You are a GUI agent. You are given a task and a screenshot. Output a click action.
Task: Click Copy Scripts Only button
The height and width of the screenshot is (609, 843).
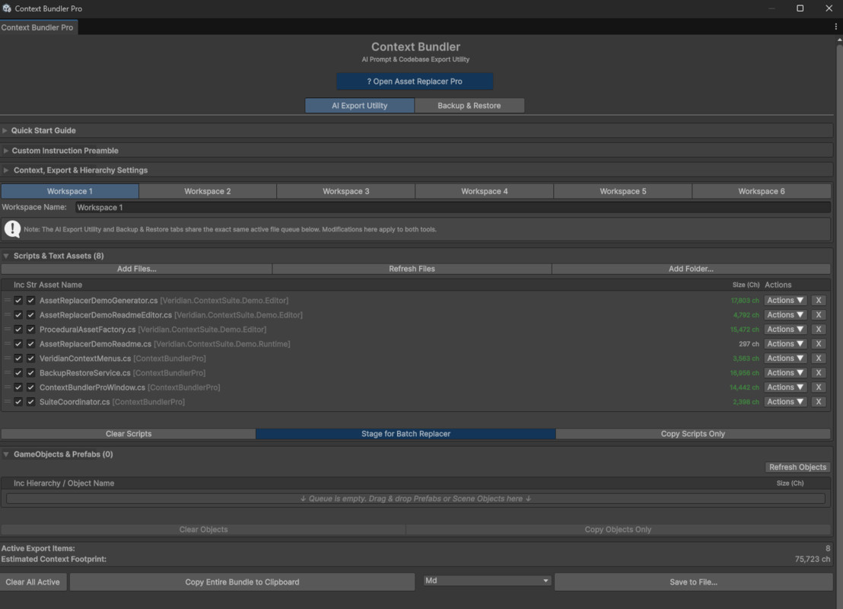[x=693, y=434]
